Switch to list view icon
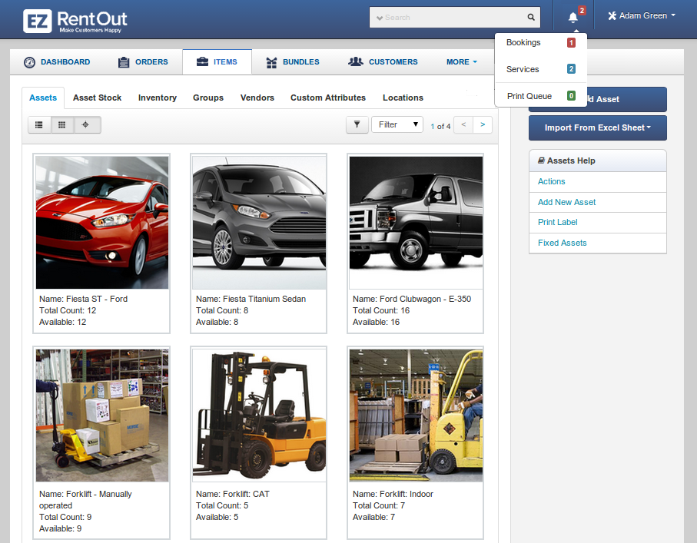Image resolution: width=697 pixels, height=543 pixels. (x=39, y=125)
